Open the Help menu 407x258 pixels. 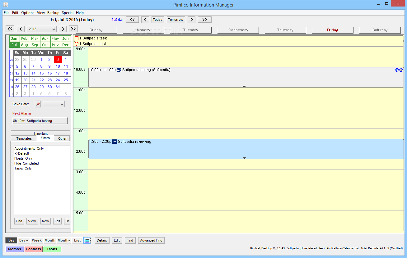pyautogui.click(x=80, y=13)
